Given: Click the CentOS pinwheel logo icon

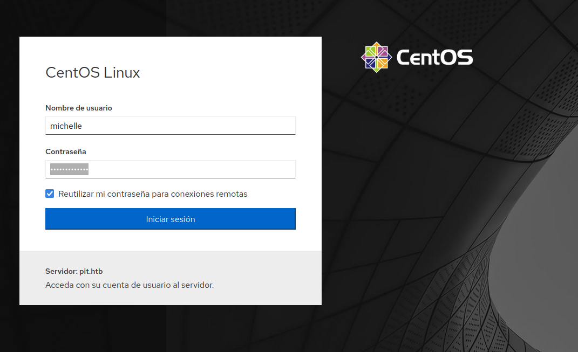Looking at the screenshot, I should point(376,57).
